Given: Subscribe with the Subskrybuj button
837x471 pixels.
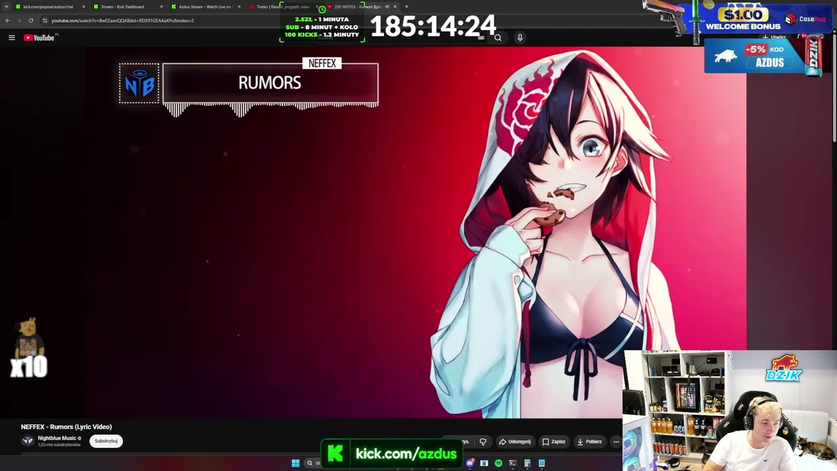Looking at the screenshot, I should 106,441.
